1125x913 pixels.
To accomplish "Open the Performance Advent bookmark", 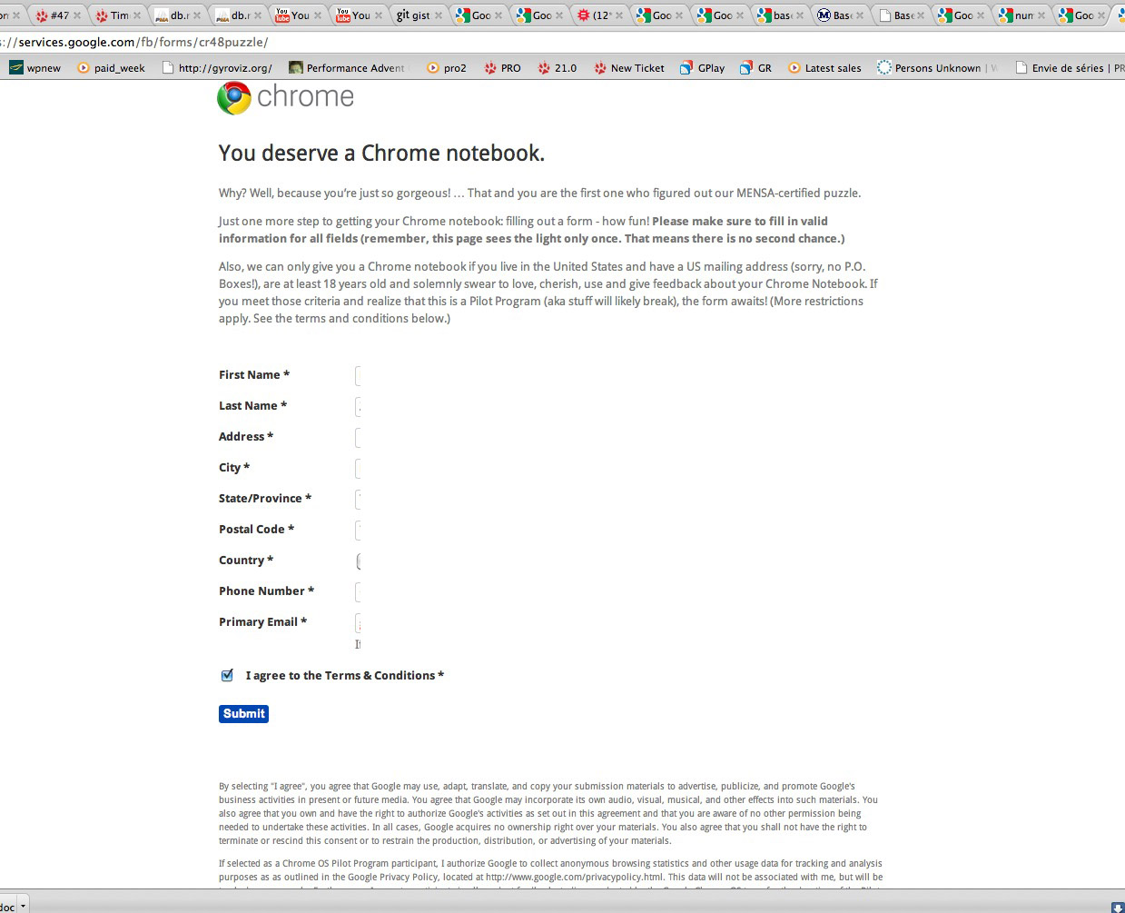I will [349, 68].
